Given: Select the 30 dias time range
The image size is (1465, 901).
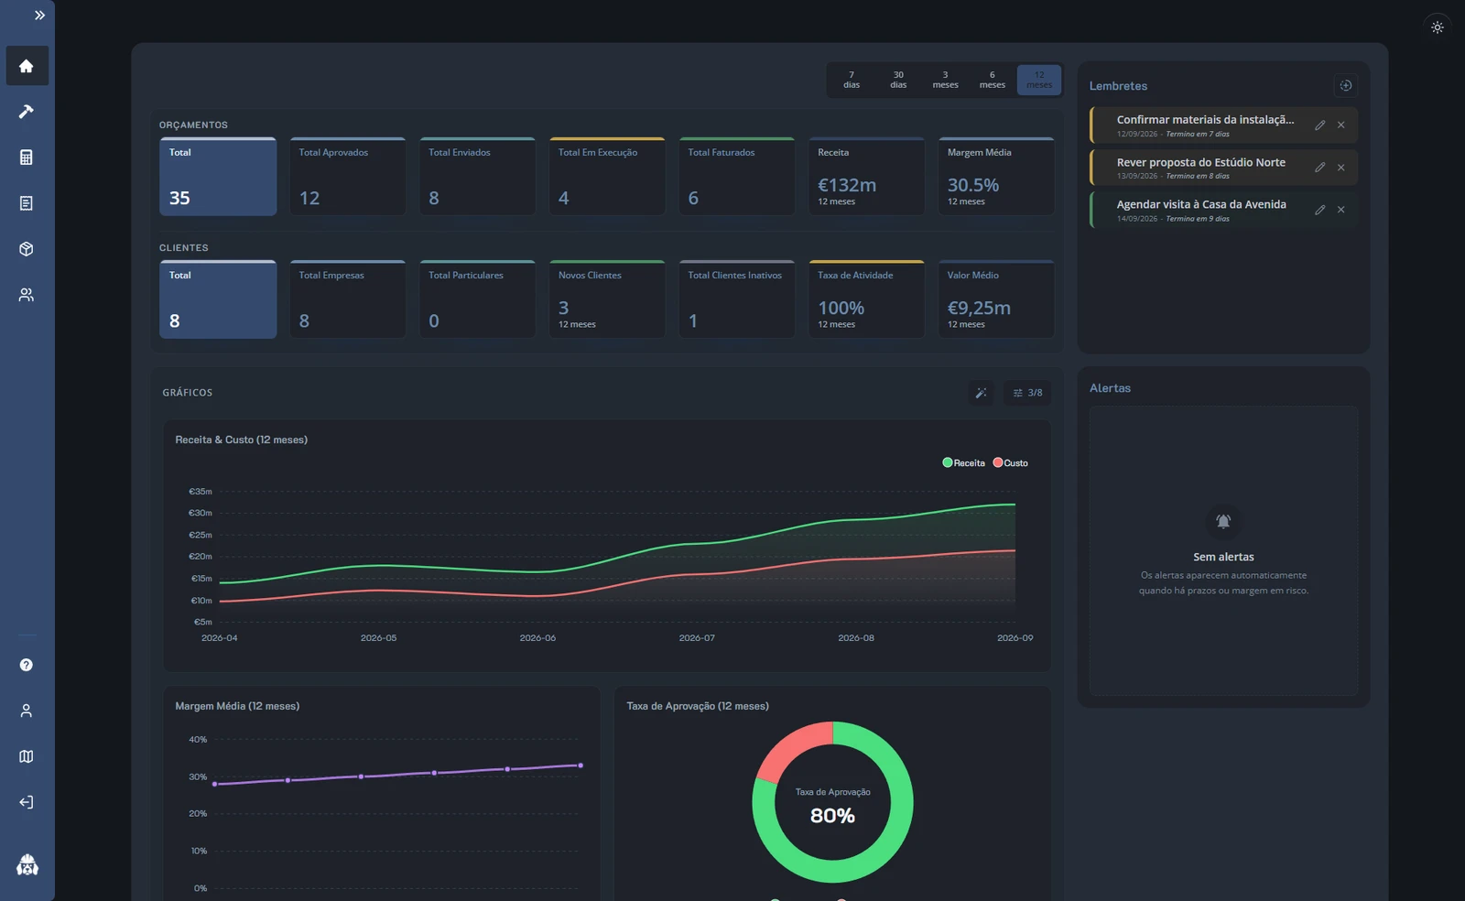Looking at the screenshot, I should pyautogui.click(x=898, y=80).
